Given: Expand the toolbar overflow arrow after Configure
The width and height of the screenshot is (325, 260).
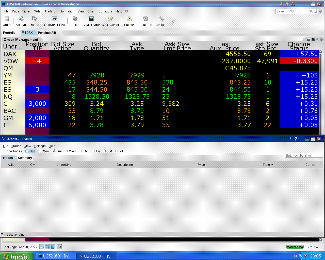Looking at the screenshot, I should click(173, 22).
